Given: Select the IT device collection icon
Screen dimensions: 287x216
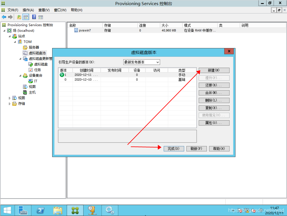Looking at the screenshot, I should coord(30,81).
